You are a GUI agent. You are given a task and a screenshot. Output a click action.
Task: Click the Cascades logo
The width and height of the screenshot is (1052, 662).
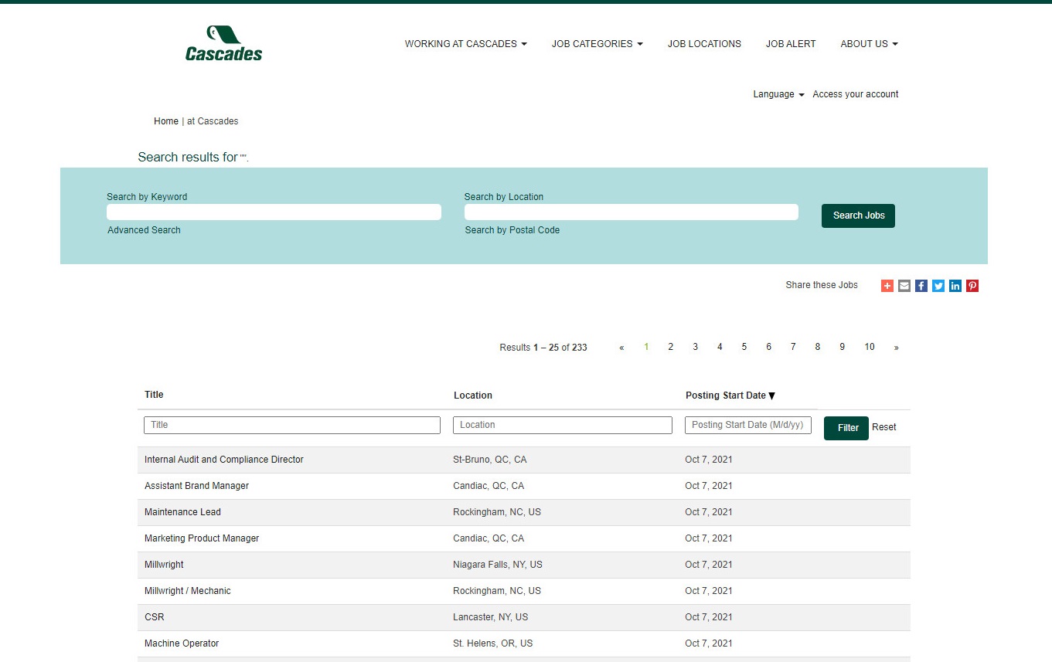[223, 43]
